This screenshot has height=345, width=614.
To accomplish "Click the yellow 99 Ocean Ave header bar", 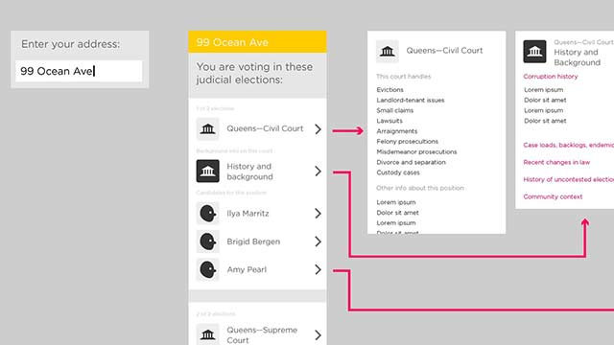I will [x=257, y=42].
